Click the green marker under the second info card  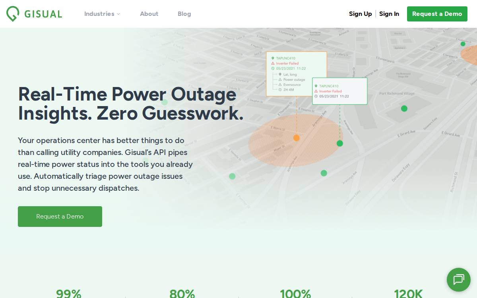tap(340, 143)
